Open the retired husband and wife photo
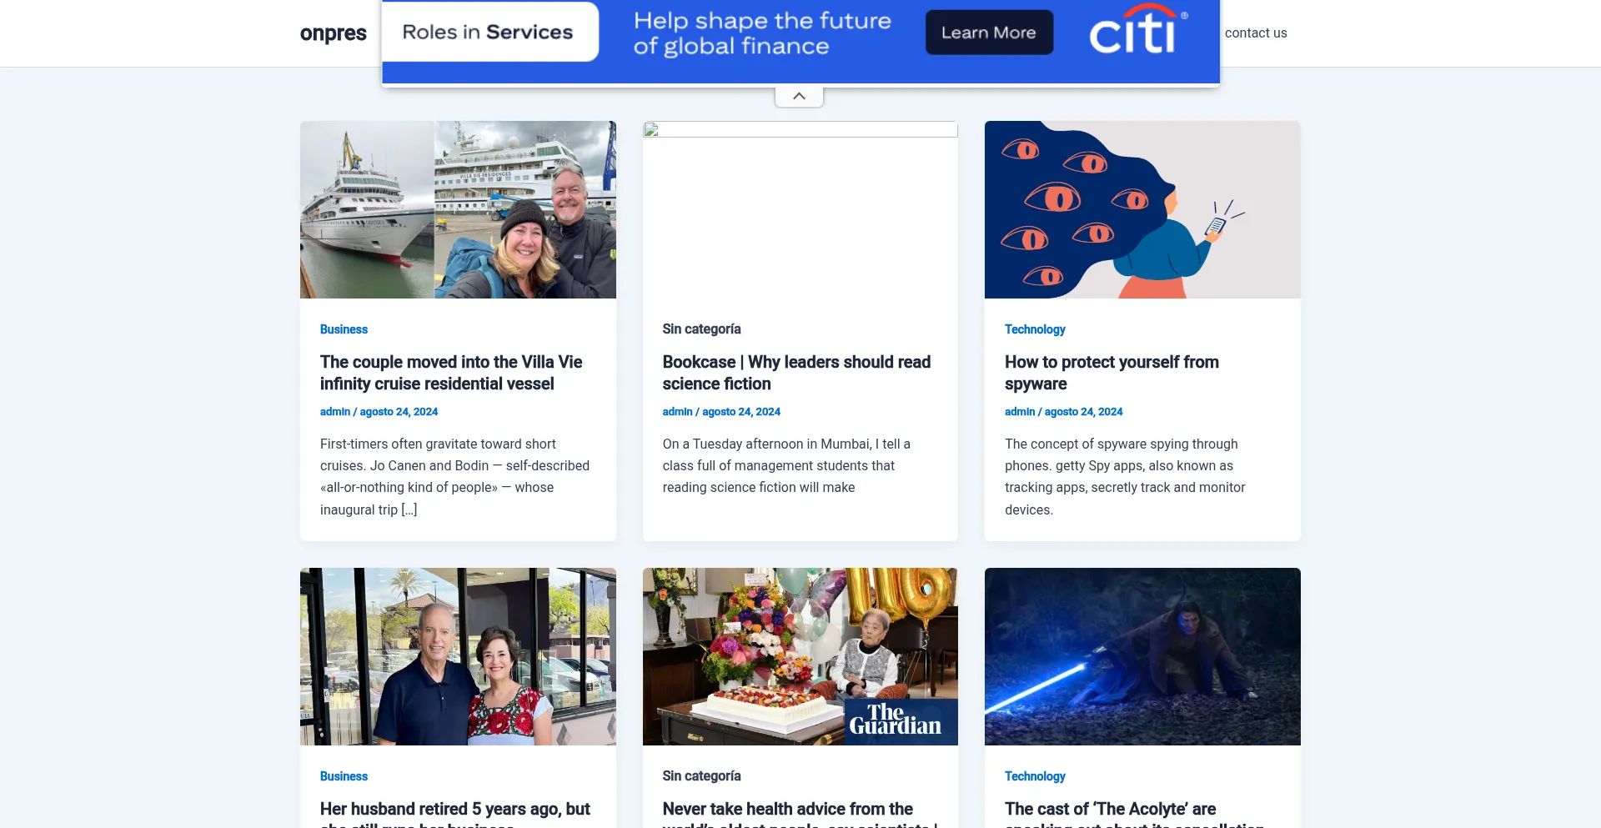Image resolution: width=1601 pixels, height=828 pixels. [x=458, y=656]
